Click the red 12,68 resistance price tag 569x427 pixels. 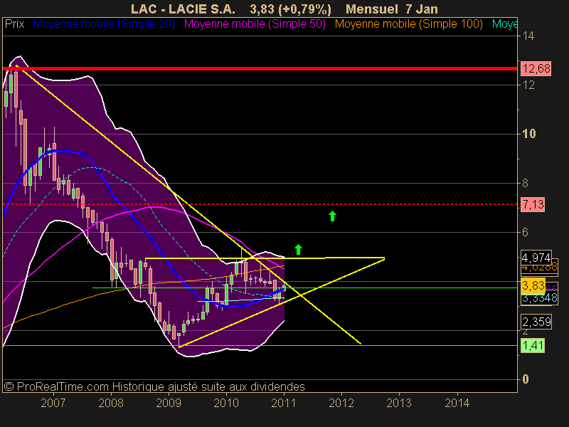pyautogui.click(x=536, y=68)
